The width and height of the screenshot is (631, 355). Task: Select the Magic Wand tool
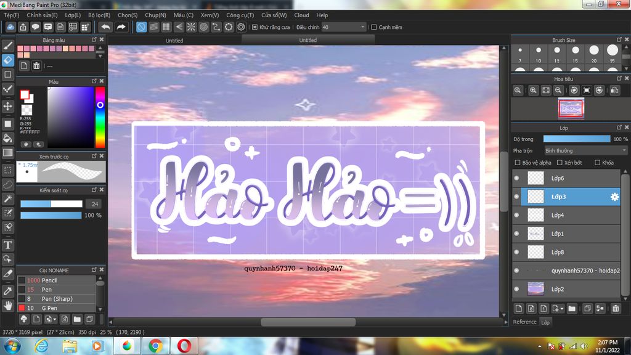7,198
